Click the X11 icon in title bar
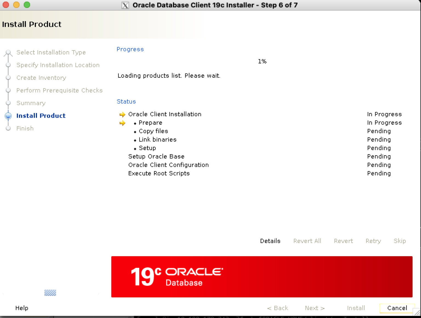421x318 pixels. click(x=125, y=5)
